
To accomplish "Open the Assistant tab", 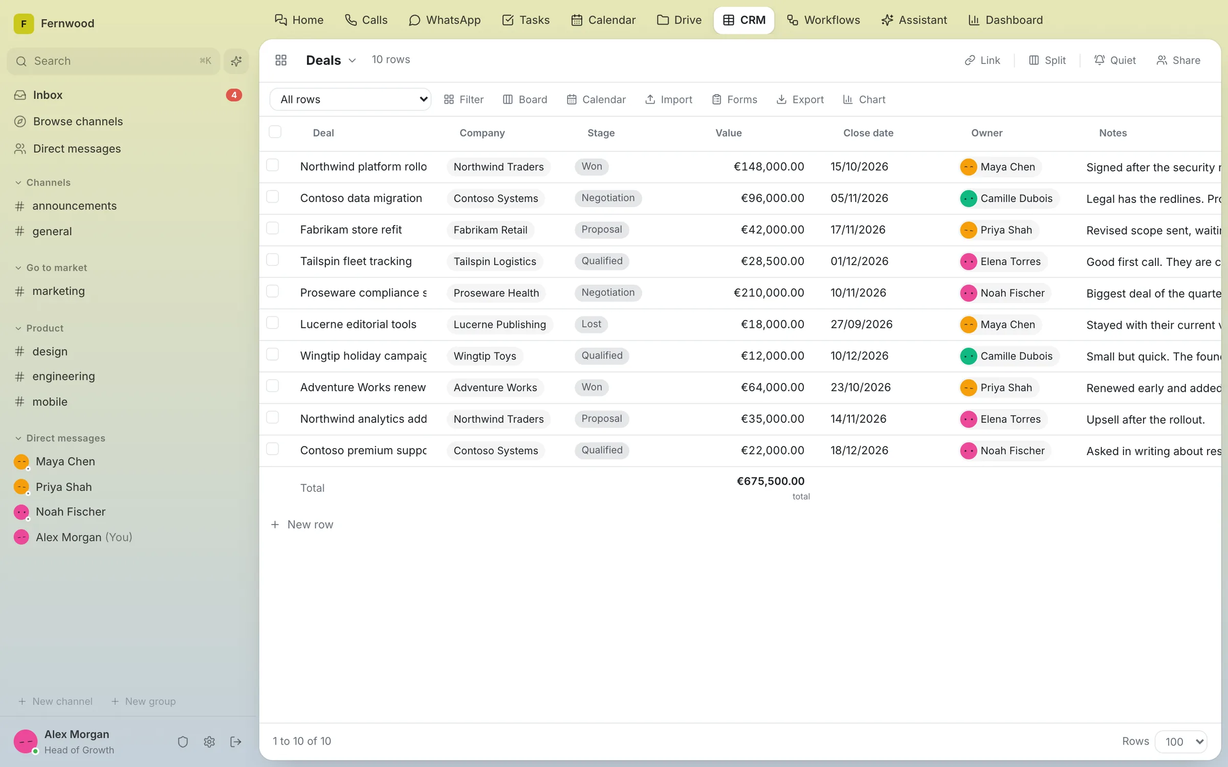I will (914, 20).
